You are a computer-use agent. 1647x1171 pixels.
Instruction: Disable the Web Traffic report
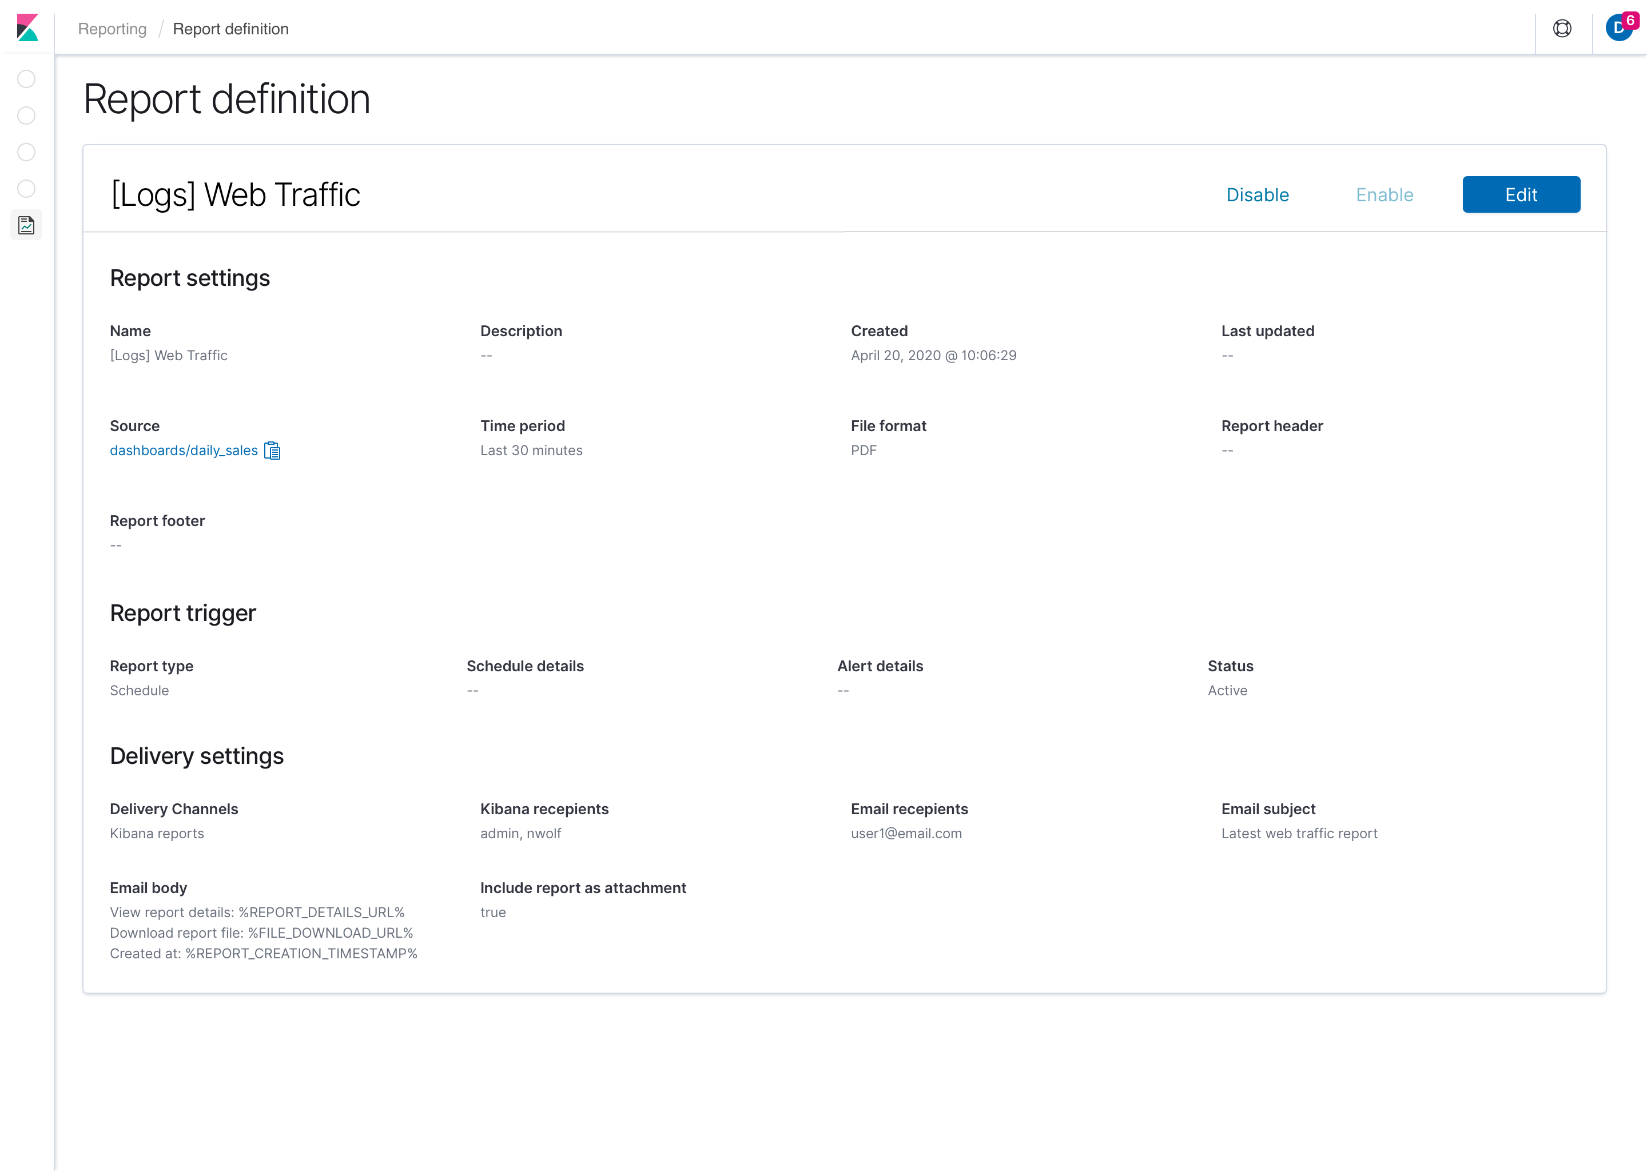click(x=1258, y=194)
